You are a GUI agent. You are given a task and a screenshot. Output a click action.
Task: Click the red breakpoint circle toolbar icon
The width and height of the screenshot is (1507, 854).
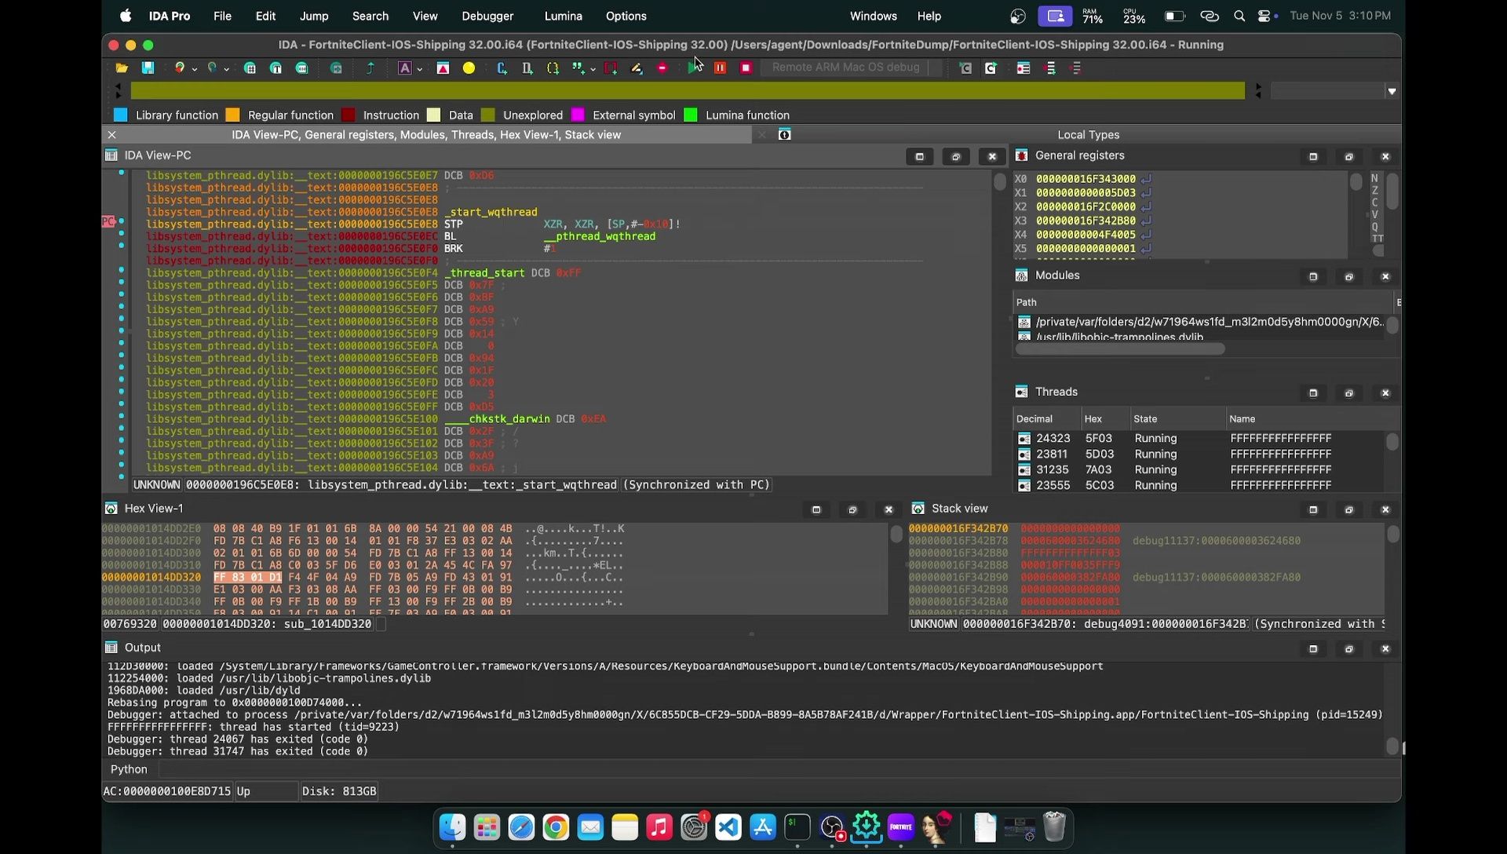pyautogui.click(x=662, y=68)
